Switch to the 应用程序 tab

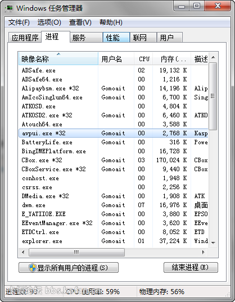[25, 38]
